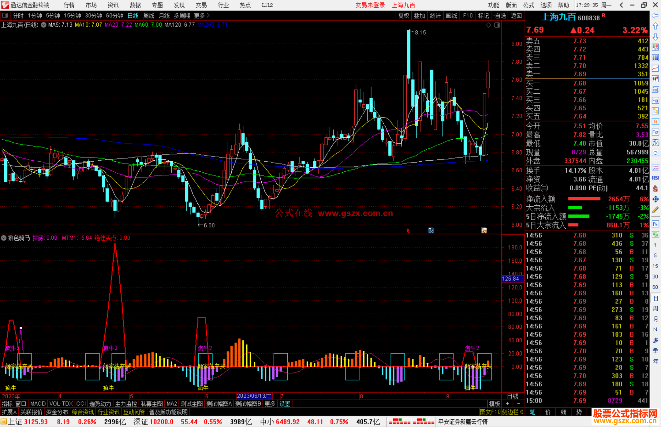The image size is (661, 427).
Task: Click the F10 icon in right sidebar
Action: 655,100
